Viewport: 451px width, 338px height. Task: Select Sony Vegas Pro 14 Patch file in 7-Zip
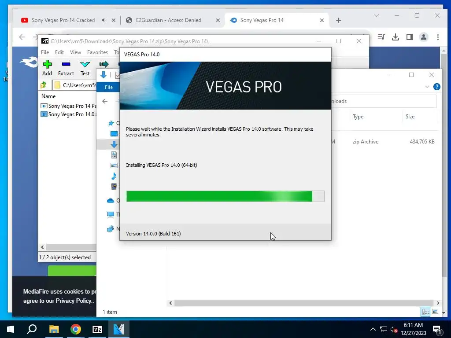coord(69,106)
